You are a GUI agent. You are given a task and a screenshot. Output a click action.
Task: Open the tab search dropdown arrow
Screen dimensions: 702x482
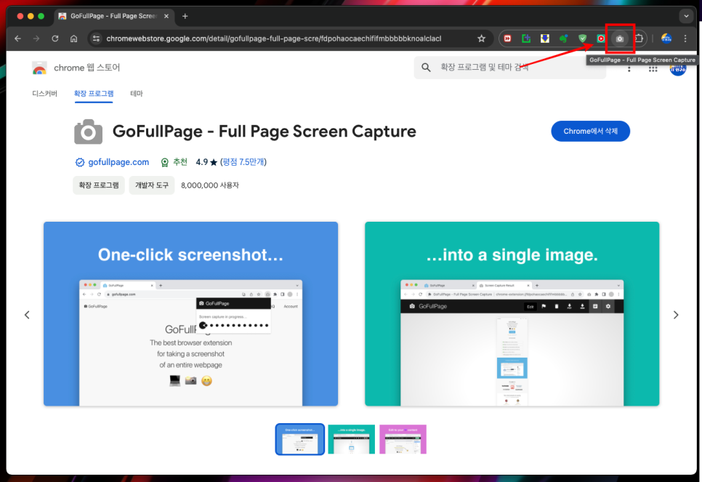pos(686,16)
